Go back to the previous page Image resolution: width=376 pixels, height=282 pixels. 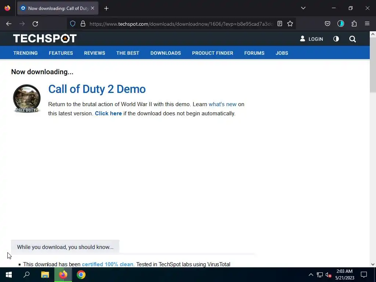coord(9,24)
